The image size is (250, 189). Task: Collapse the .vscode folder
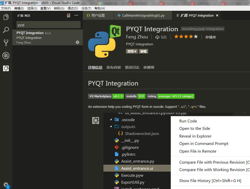tap(111, 120)
